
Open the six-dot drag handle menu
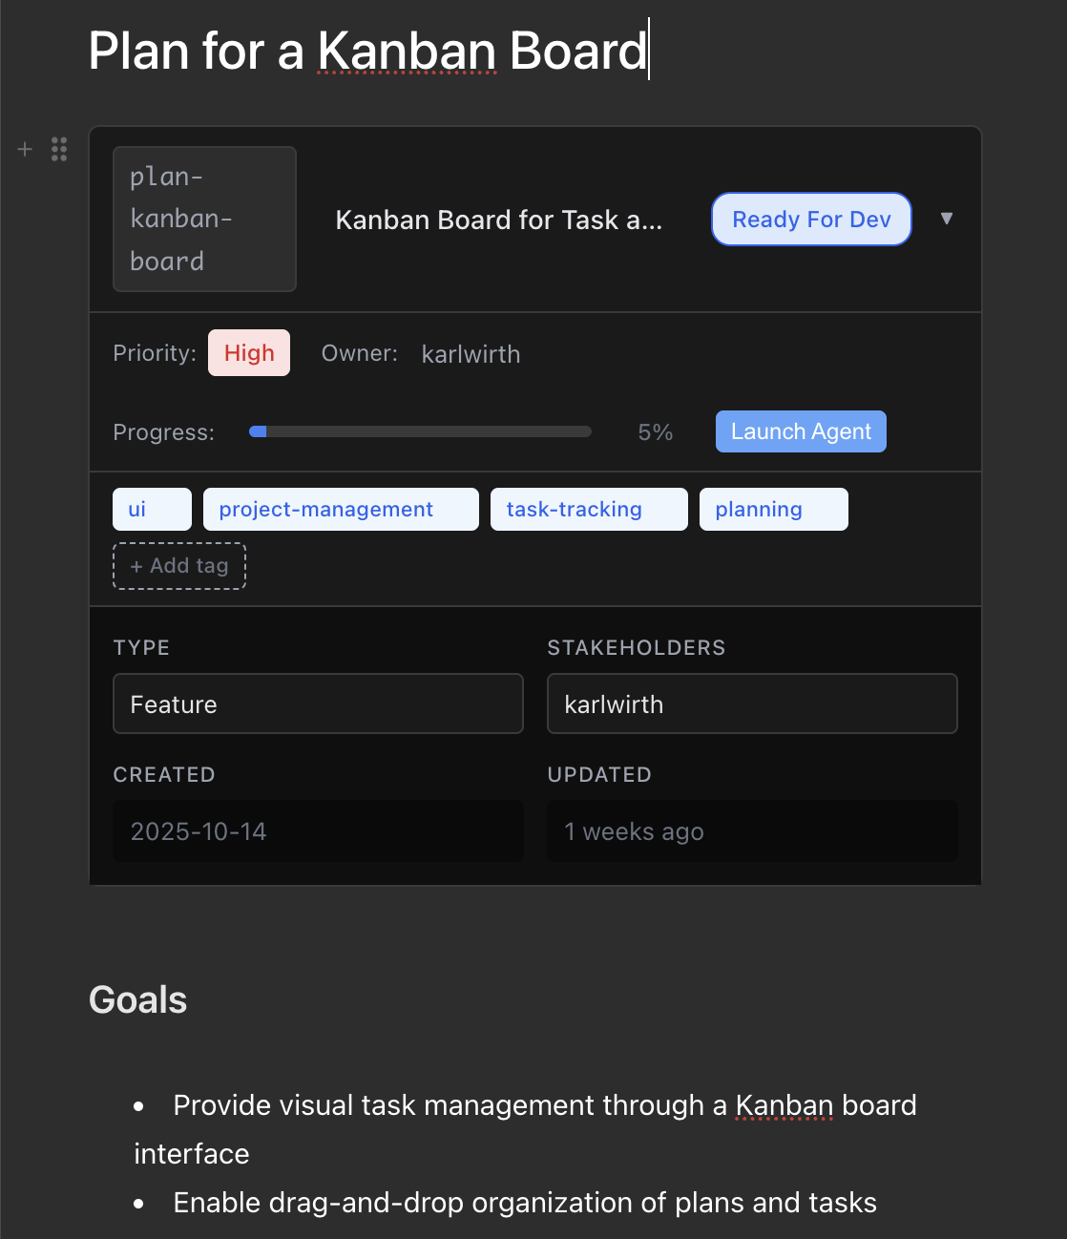[58, 149]
